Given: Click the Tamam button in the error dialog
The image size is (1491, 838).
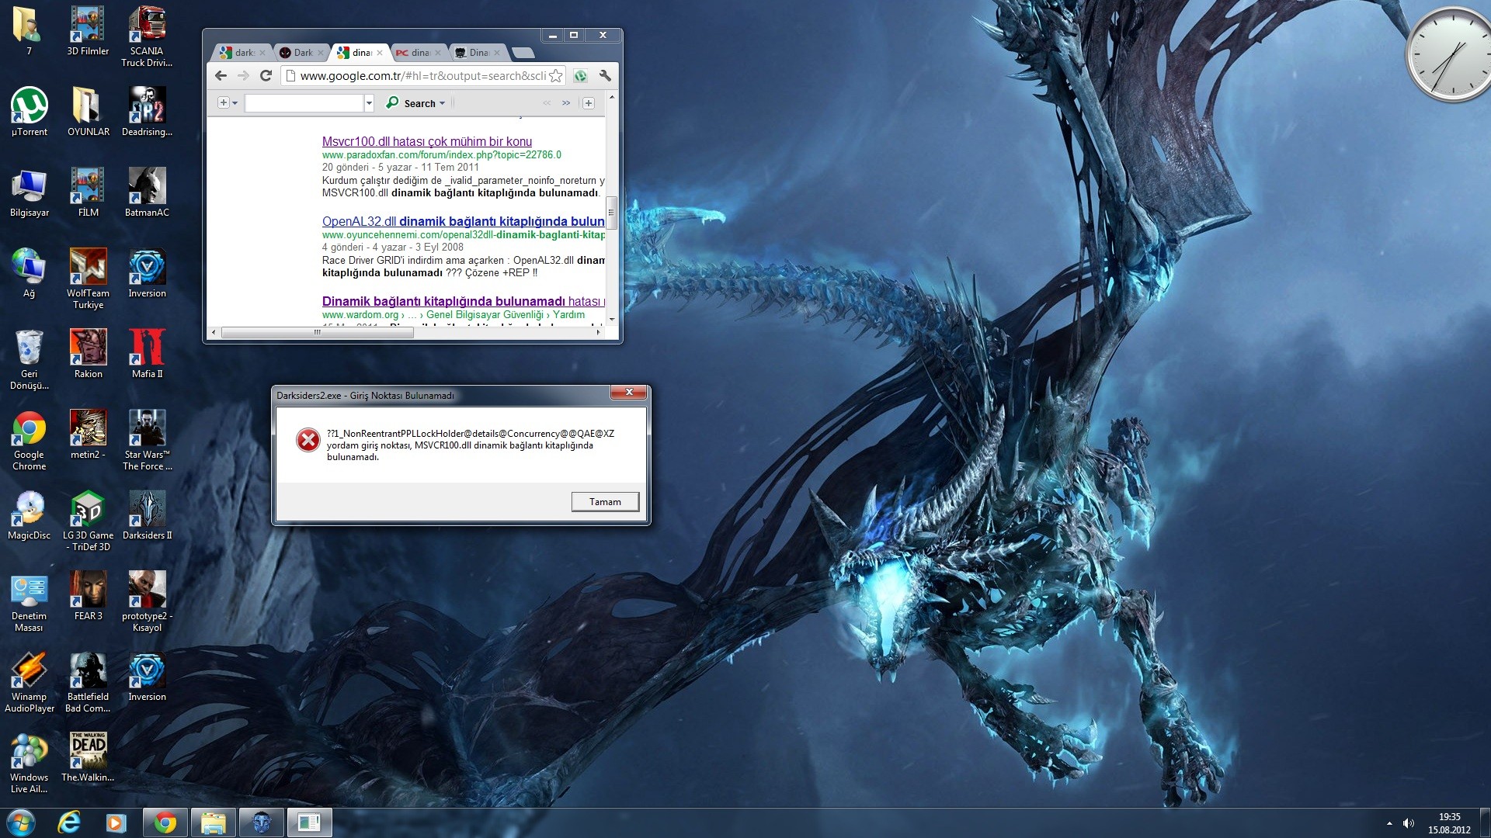Looking at the screenshot, I should (605, 502).
